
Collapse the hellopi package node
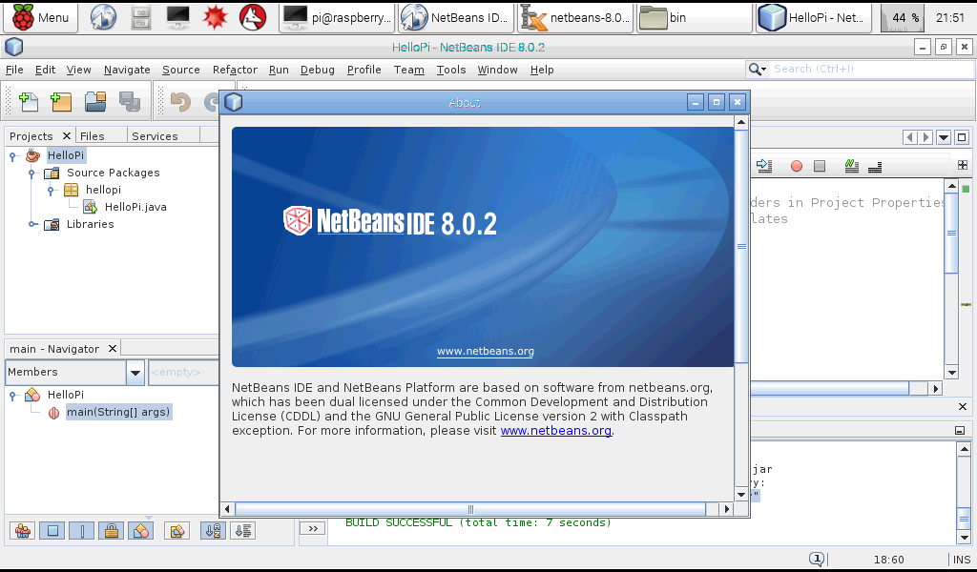52,190
